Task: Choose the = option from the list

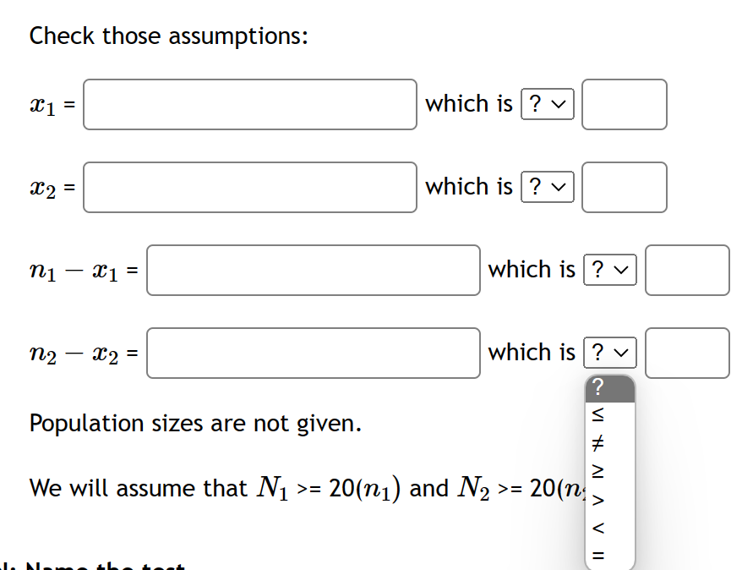Action: click(x=610, y=555)
